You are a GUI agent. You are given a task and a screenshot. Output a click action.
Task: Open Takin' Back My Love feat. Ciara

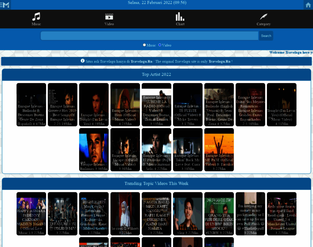(188, 149)
